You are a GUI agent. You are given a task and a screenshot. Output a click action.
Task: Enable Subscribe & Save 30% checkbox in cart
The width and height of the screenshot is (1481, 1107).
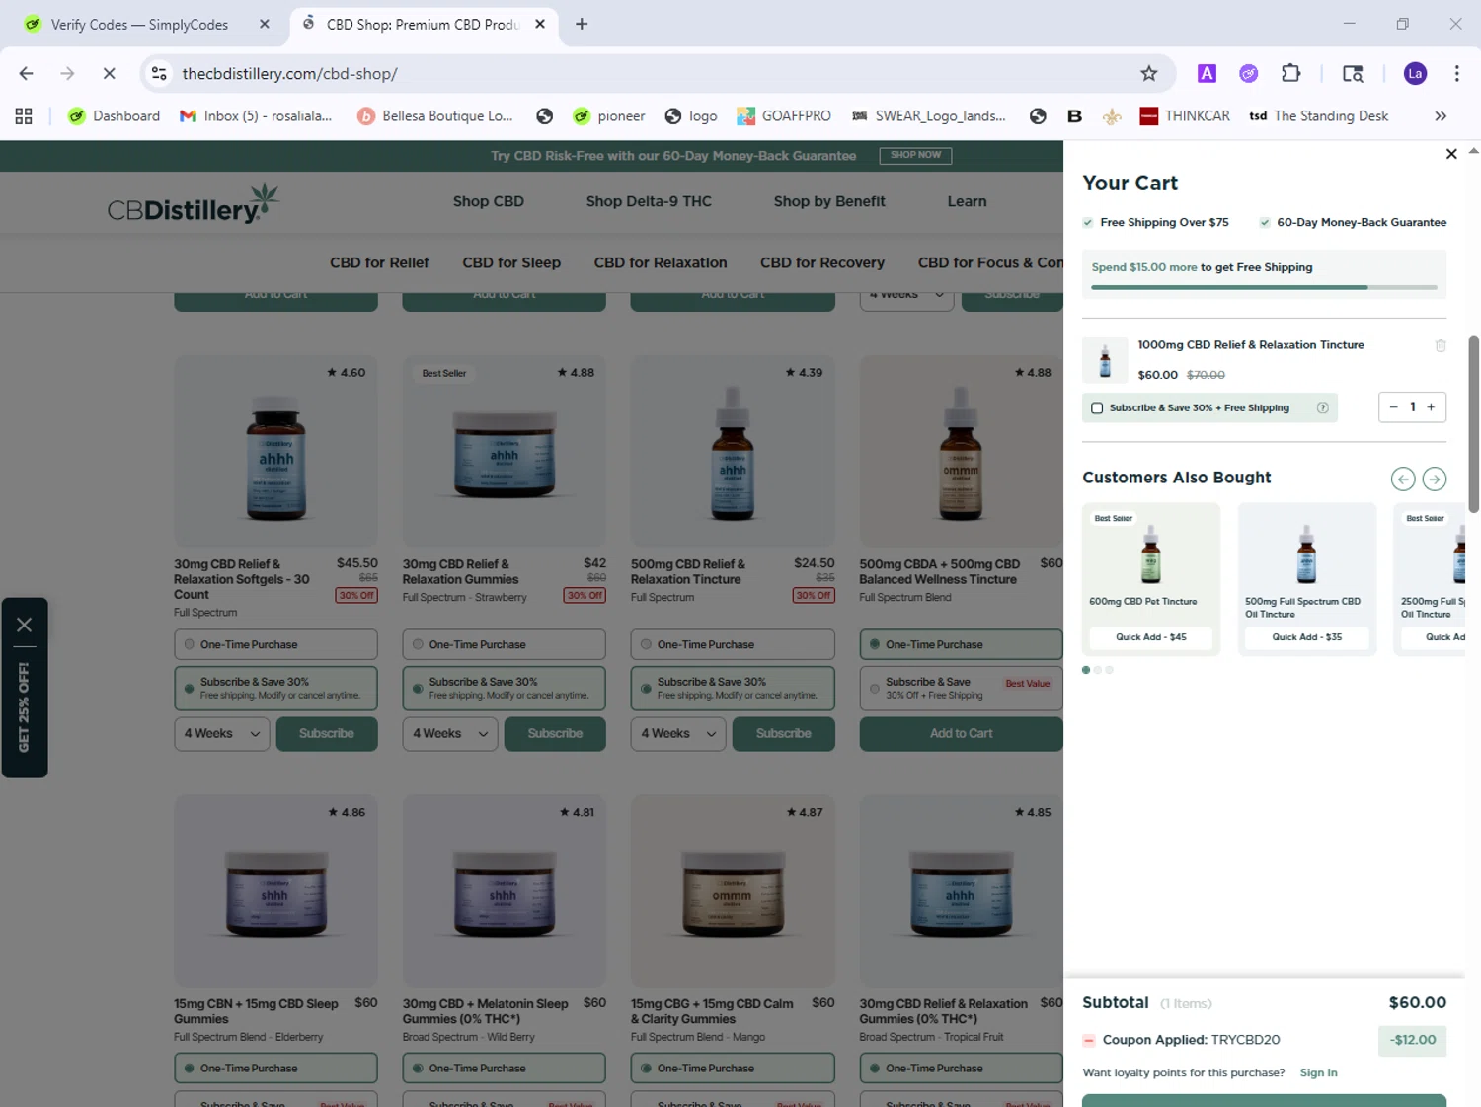(x=1097, y=408)
